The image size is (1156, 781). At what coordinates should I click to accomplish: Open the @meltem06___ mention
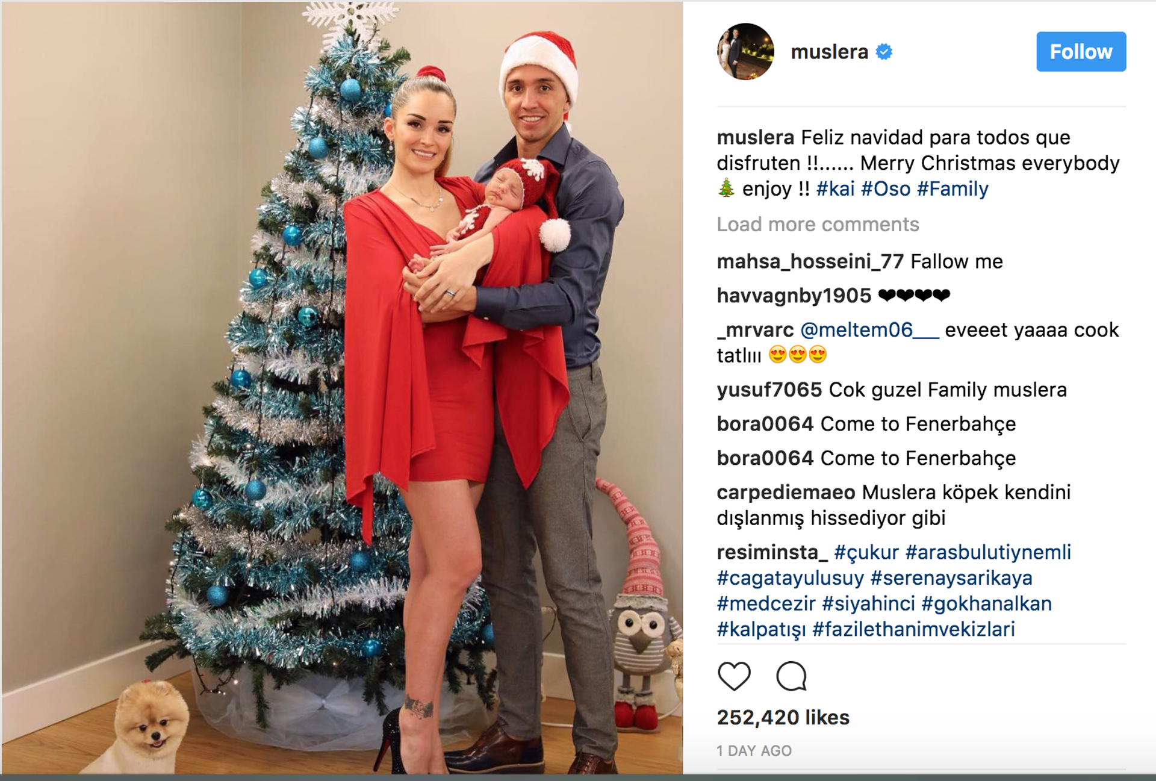(x=869, y=330)
